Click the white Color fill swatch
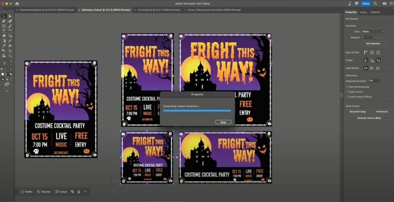The height and width of the screenshot is (202, 394). click(3, 74)
